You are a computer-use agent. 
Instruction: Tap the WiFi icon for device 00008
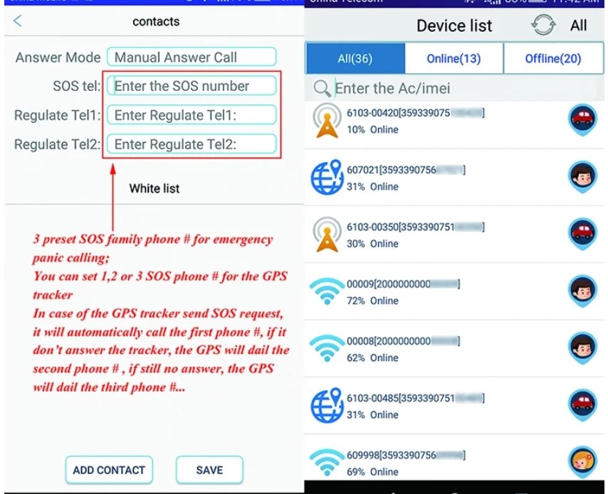coord(327,348)
